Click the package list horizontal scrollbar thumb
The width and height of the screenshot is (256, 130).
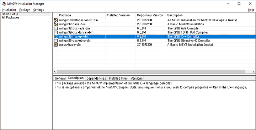coord(151,72)
